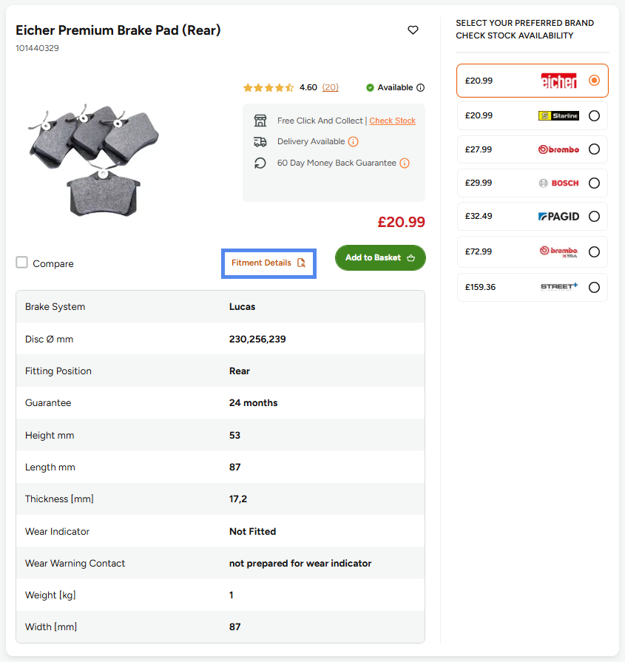Show Delivery Available info icon

pos(353,141)
